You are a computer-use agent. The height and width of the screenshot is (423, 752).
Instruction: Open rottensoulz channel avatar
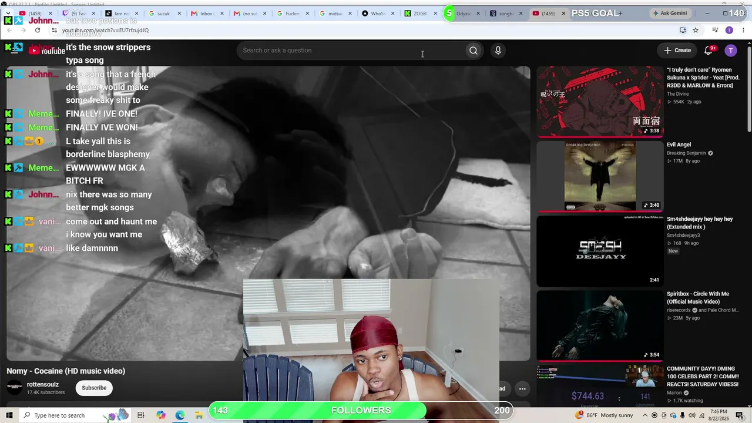pos(15,388)
